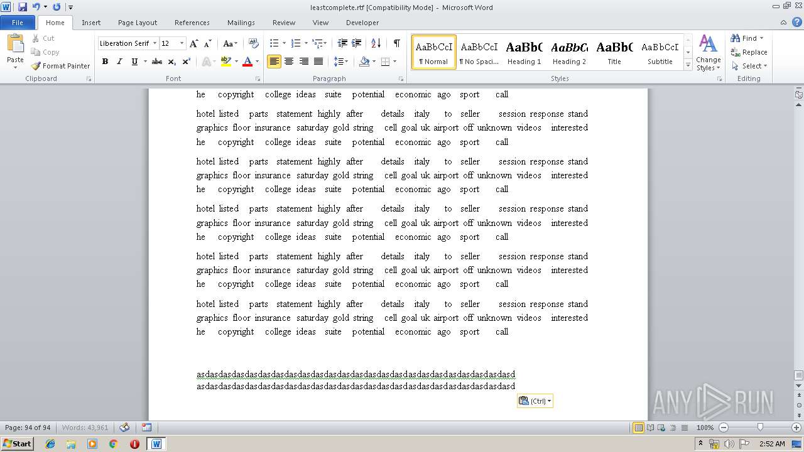This screenshot has height=452, width=804.
Task: Click the spelling check status icon
Action: [124, 428]
